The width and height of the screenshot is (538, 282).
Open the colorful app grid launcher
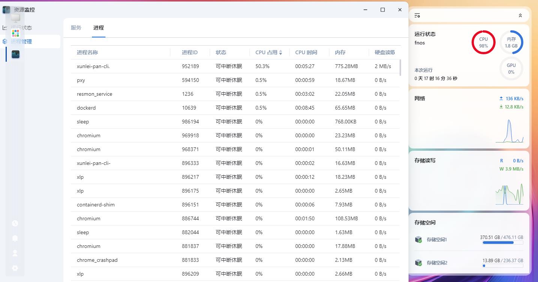point(15,33)
